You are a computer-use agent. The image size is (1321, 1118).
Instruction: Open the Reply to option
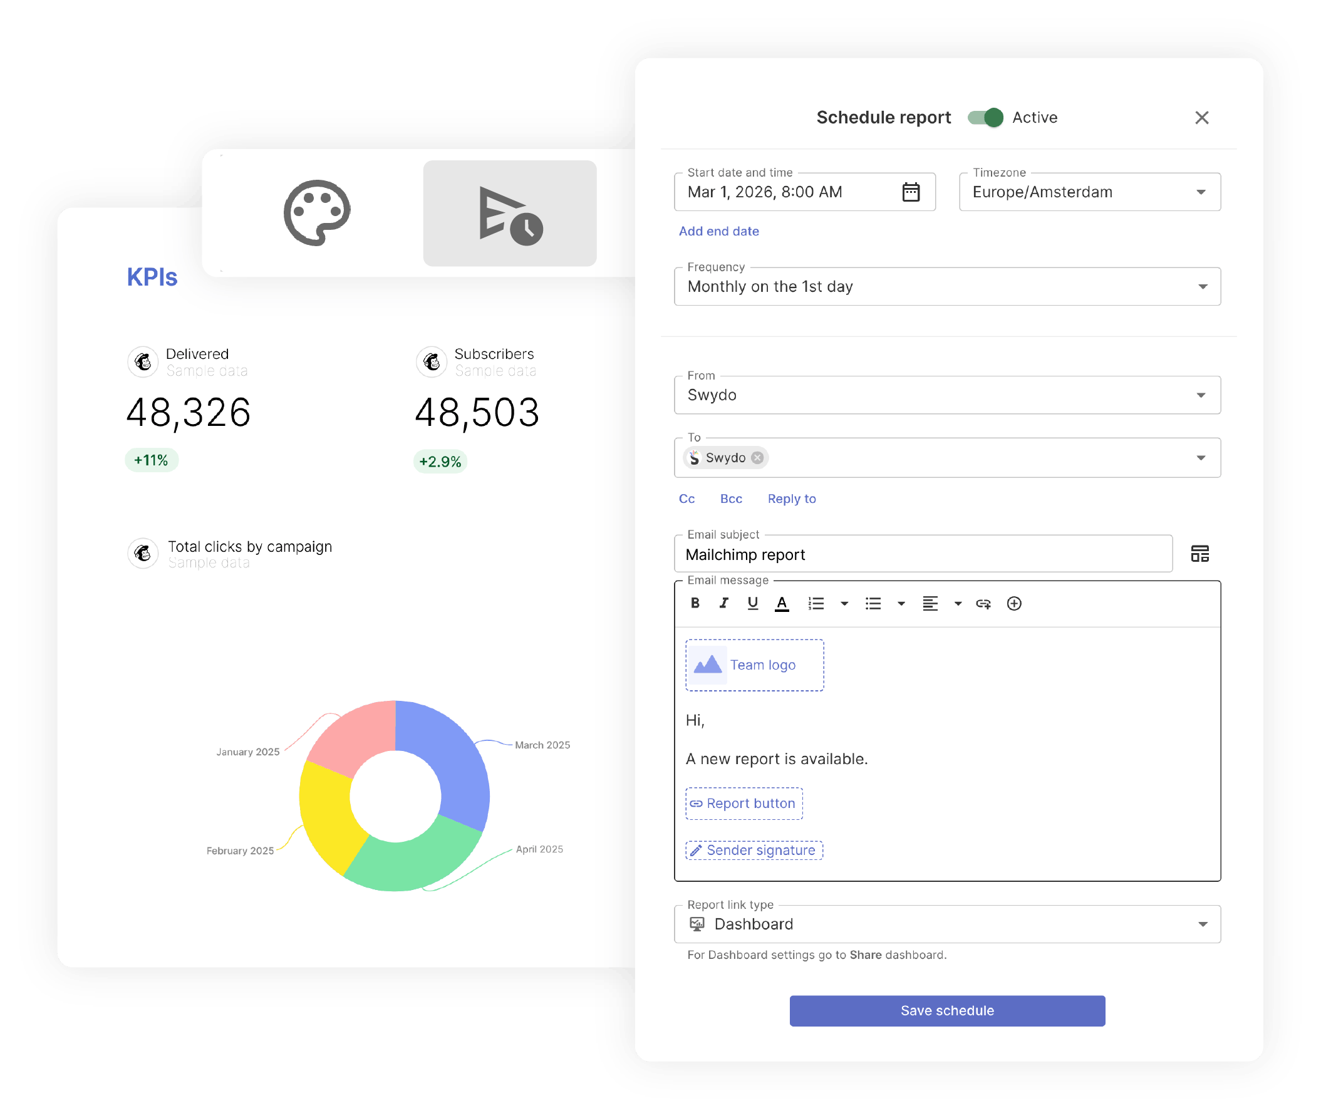click(x=791, y=499)
